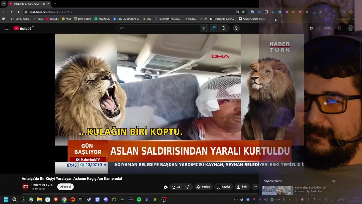Bookmark this page with the star
Screen dimensions: 362x204
coord(243,12)
